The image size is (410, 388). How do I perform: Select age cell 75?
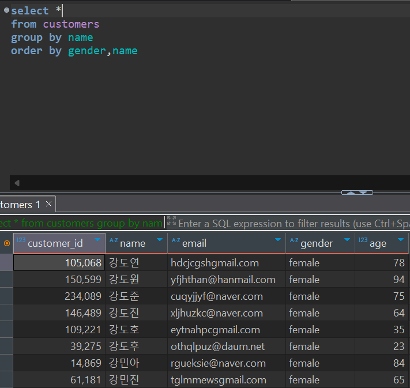tap(382, 296)
